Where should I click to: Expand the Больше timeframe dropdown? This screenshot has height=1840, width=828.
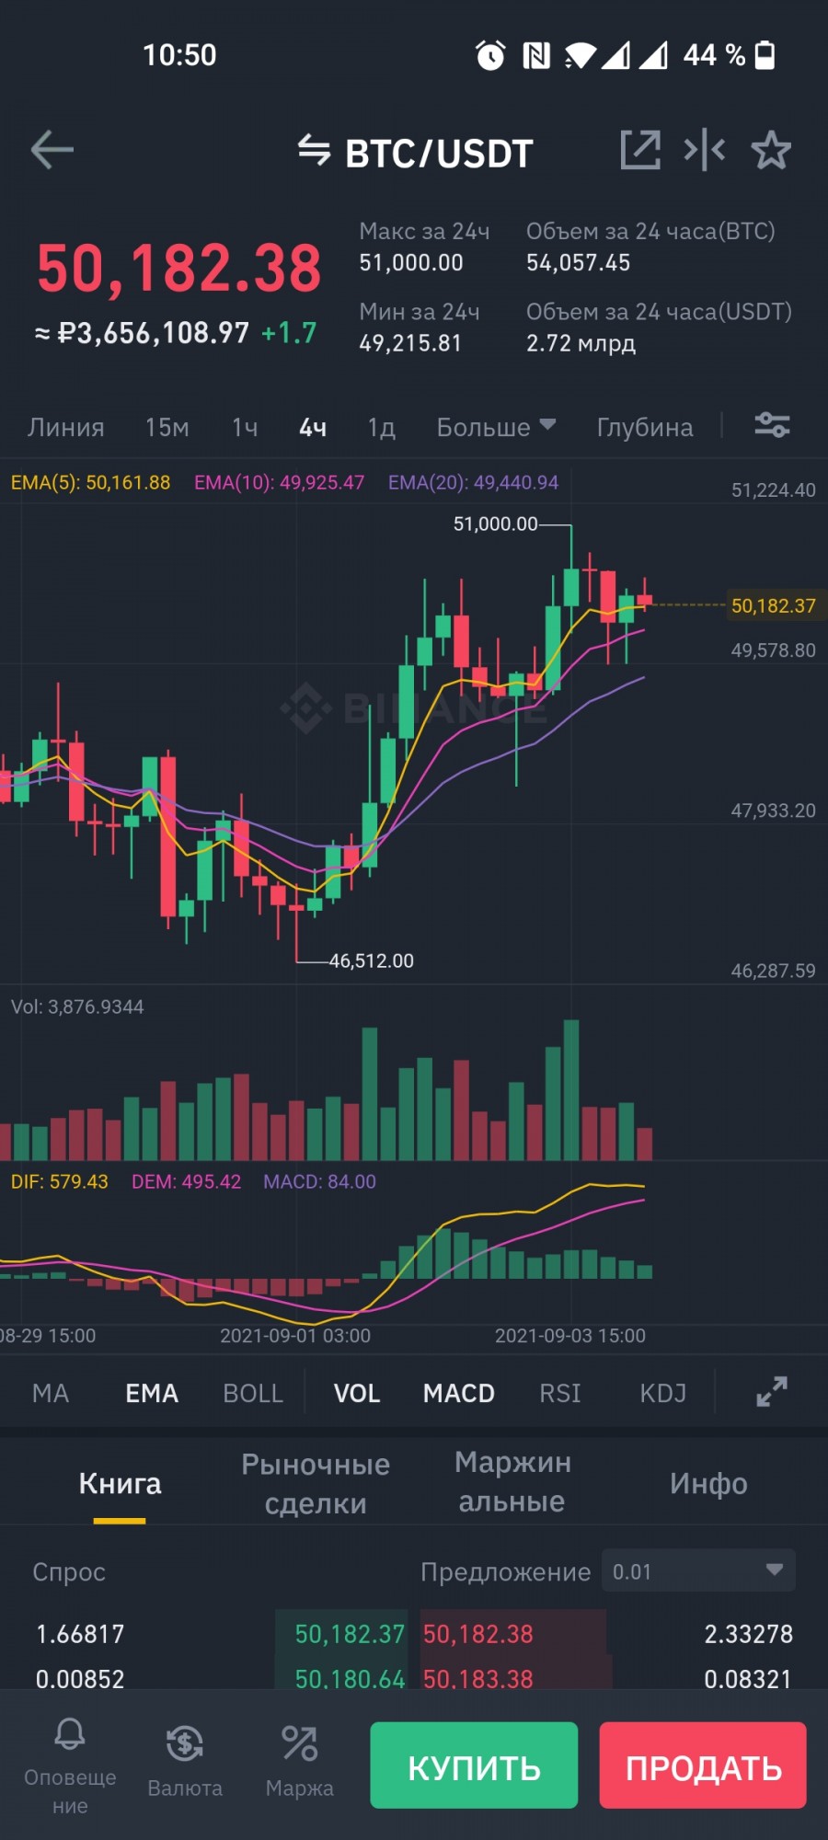[496, 427]
